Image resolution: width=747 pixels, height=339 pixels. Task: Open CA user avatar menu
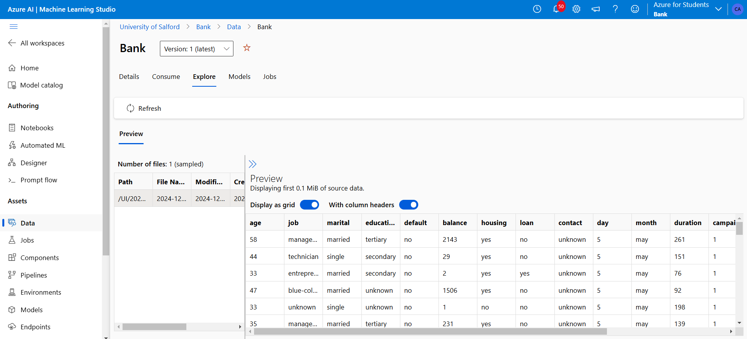pos(737,9)
